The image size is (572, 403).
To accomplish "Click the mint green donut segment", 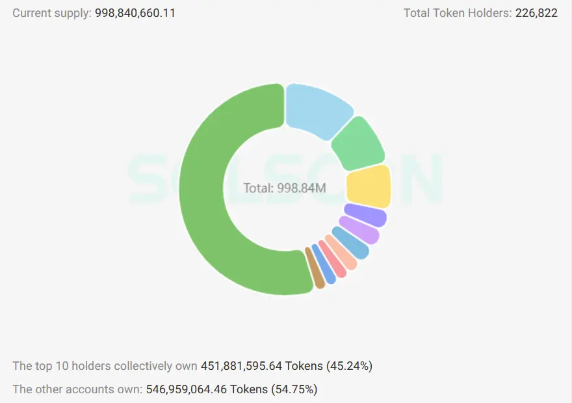I will [x=359, y=144].
